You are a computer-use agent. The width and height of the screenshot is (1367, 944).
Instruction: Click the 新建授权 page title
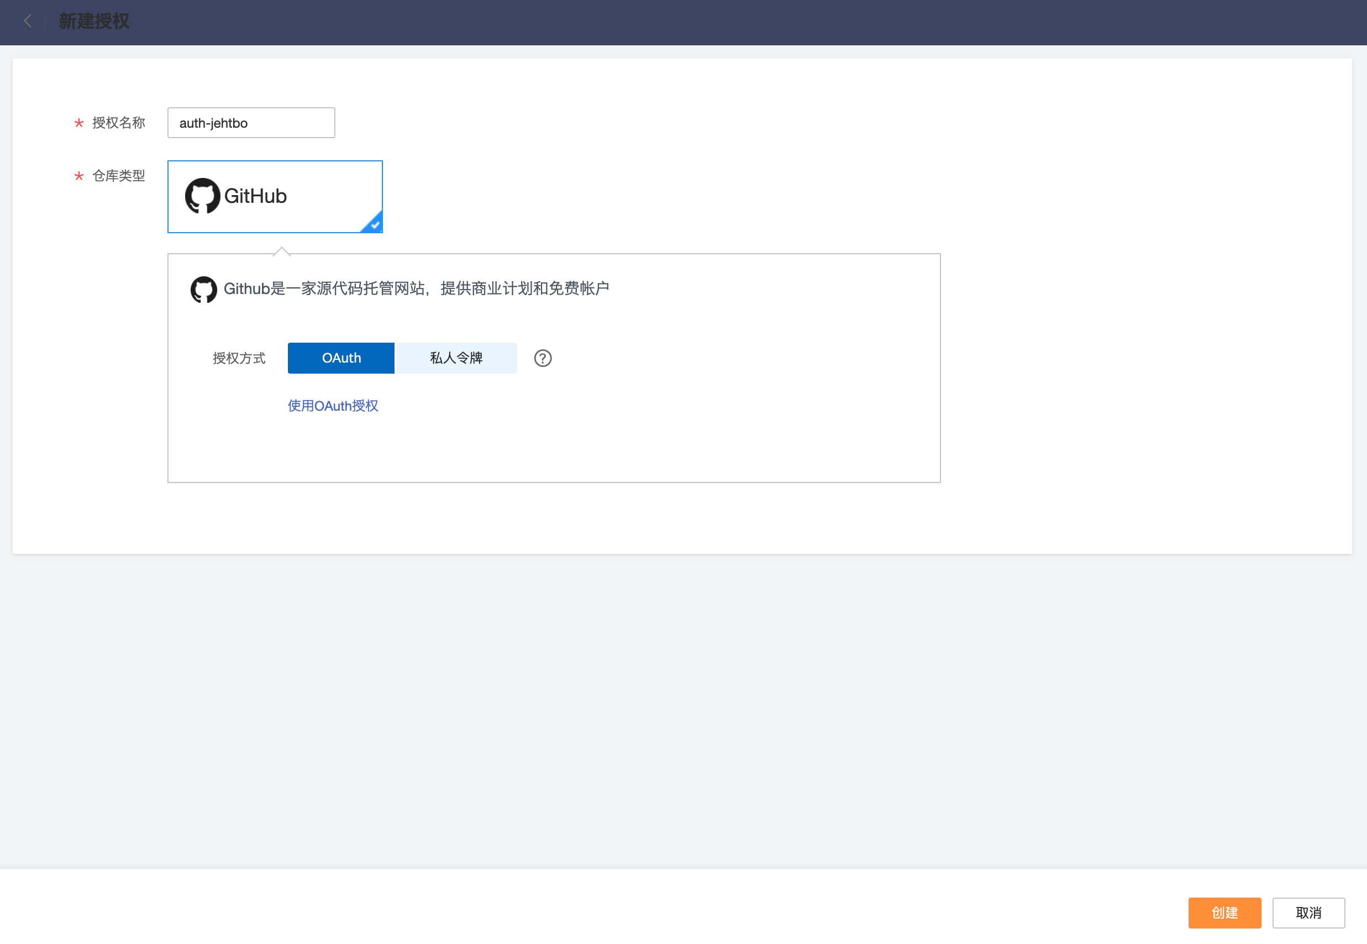pyautogui.click(x=94, y=22)
